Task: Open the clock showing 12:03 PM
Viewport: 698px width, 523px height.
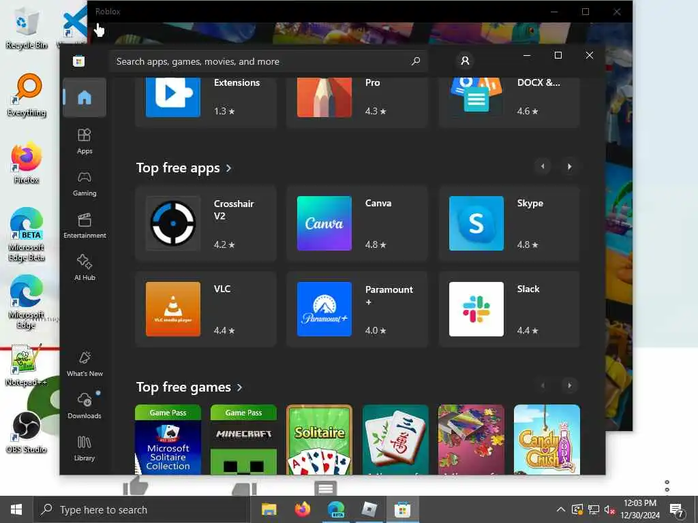Action: click(639, 509)
